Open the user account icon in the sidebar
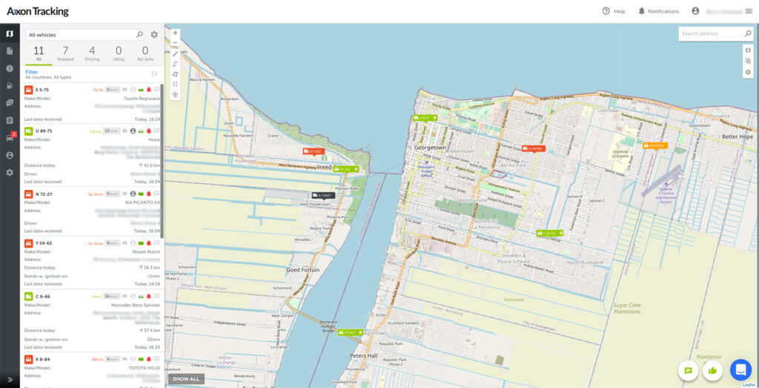This screenshot has height=388, width=759. click(x=10, y=156)
